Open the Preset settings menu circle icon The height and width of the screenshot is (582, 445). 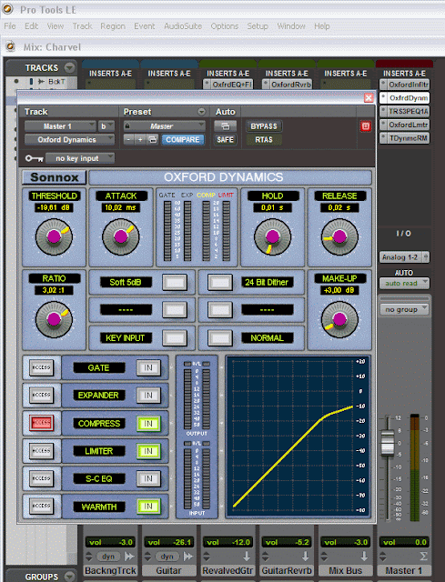201,111
